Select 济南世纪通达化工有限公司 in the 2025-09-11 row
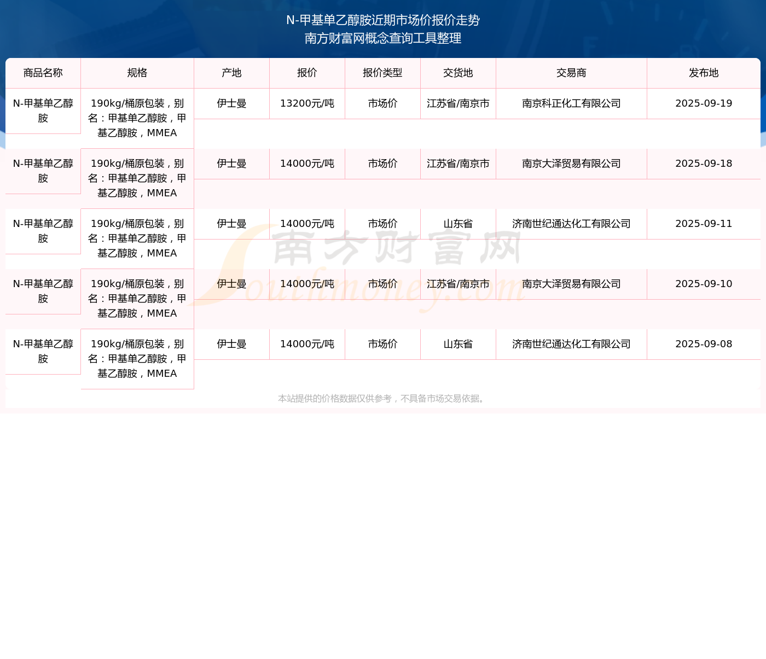The height and width of the screenshot is (659, 766). pos(572,224)
